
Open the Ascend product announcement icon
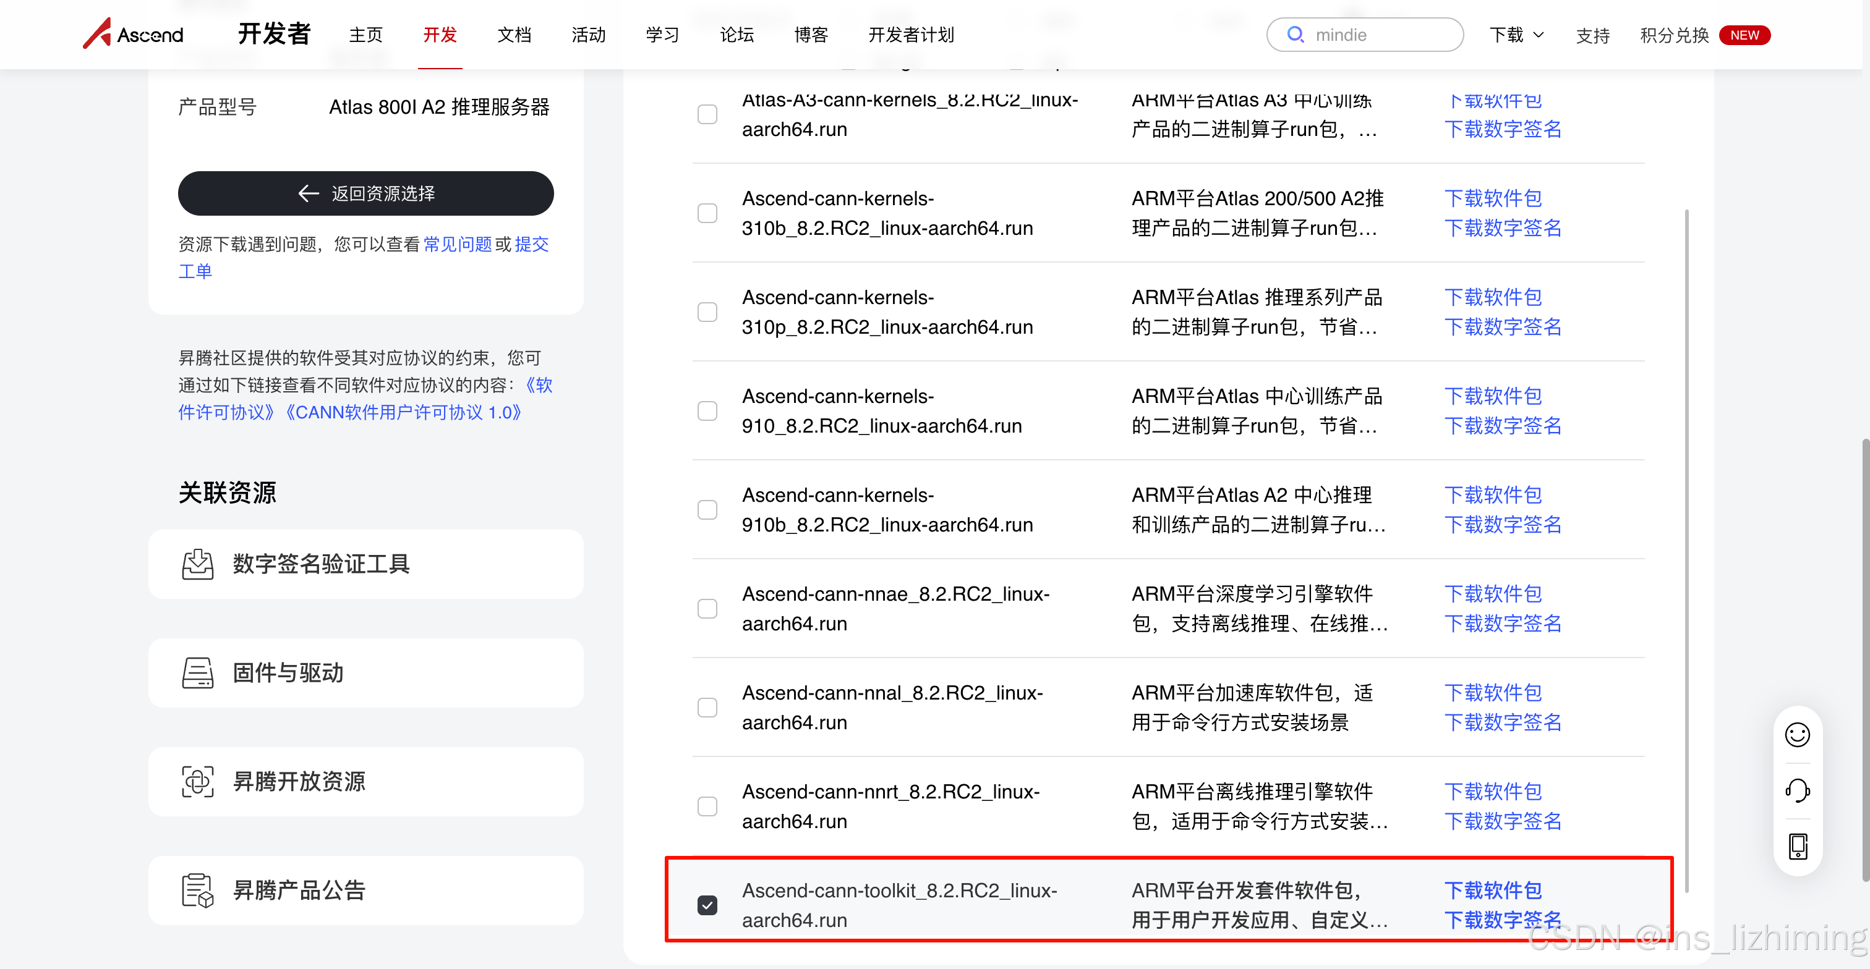(197, 891)
